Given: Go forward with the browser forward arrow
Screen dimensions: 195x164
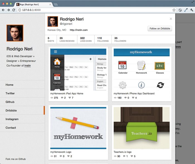Looking at the screenshot, I should tap(8, 10).
